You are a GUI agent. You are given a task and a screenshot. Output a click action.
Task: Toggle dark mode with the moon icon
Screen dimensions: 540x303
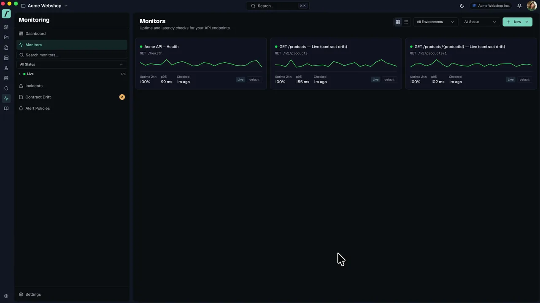[x=462, y=6]
